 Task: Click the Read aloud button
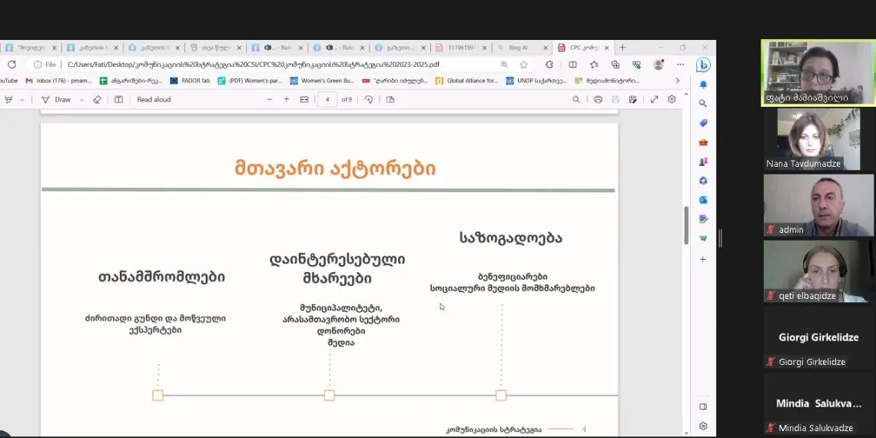pos(154,99)
